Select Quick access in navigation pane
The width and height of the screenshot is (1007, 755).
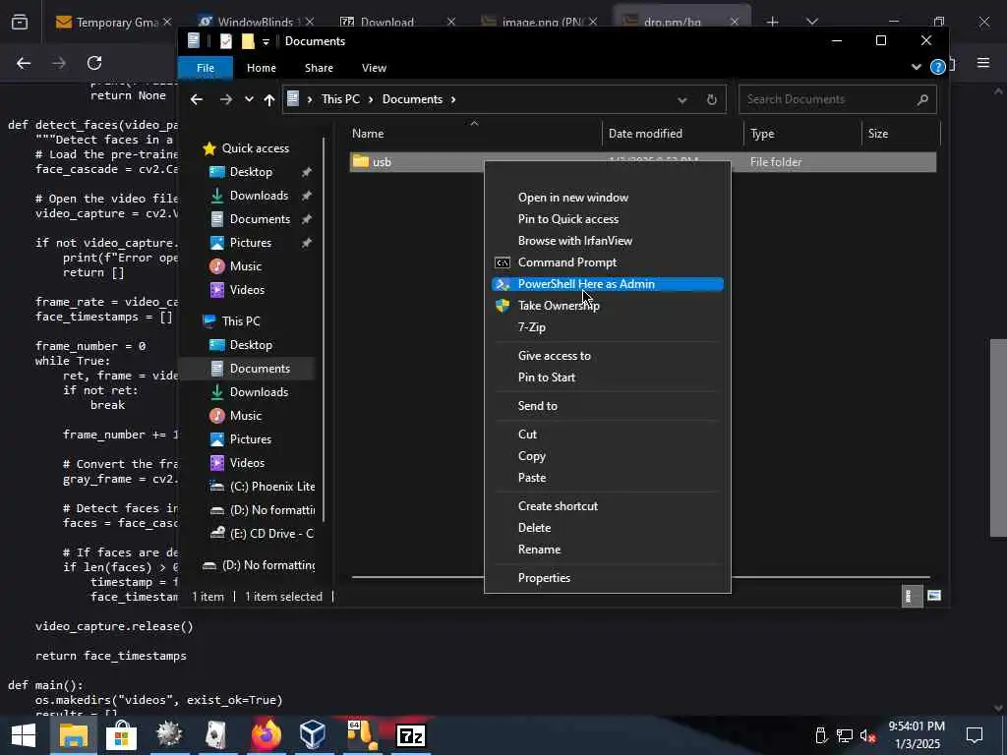click(x=255, y=148)
